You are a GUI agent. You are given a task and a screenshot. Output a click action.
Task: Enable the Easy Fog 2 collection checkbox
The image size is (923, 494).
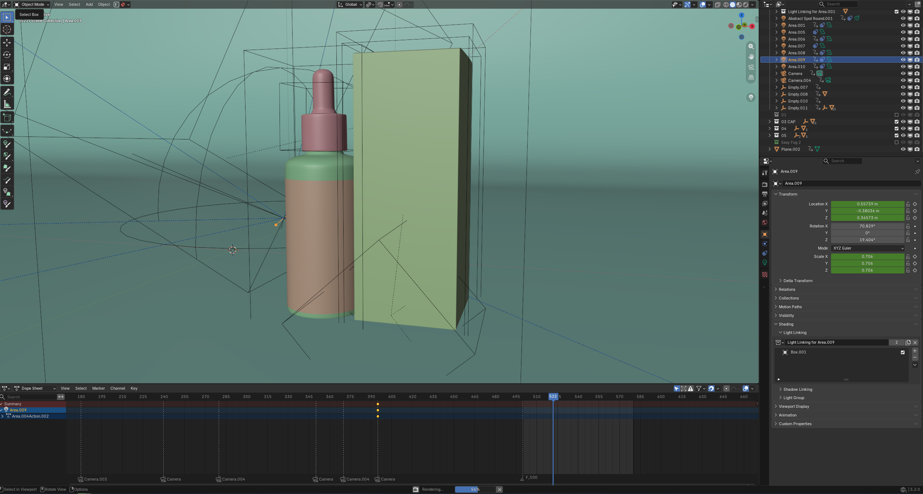pyautogui.click(x=897, y=142)
